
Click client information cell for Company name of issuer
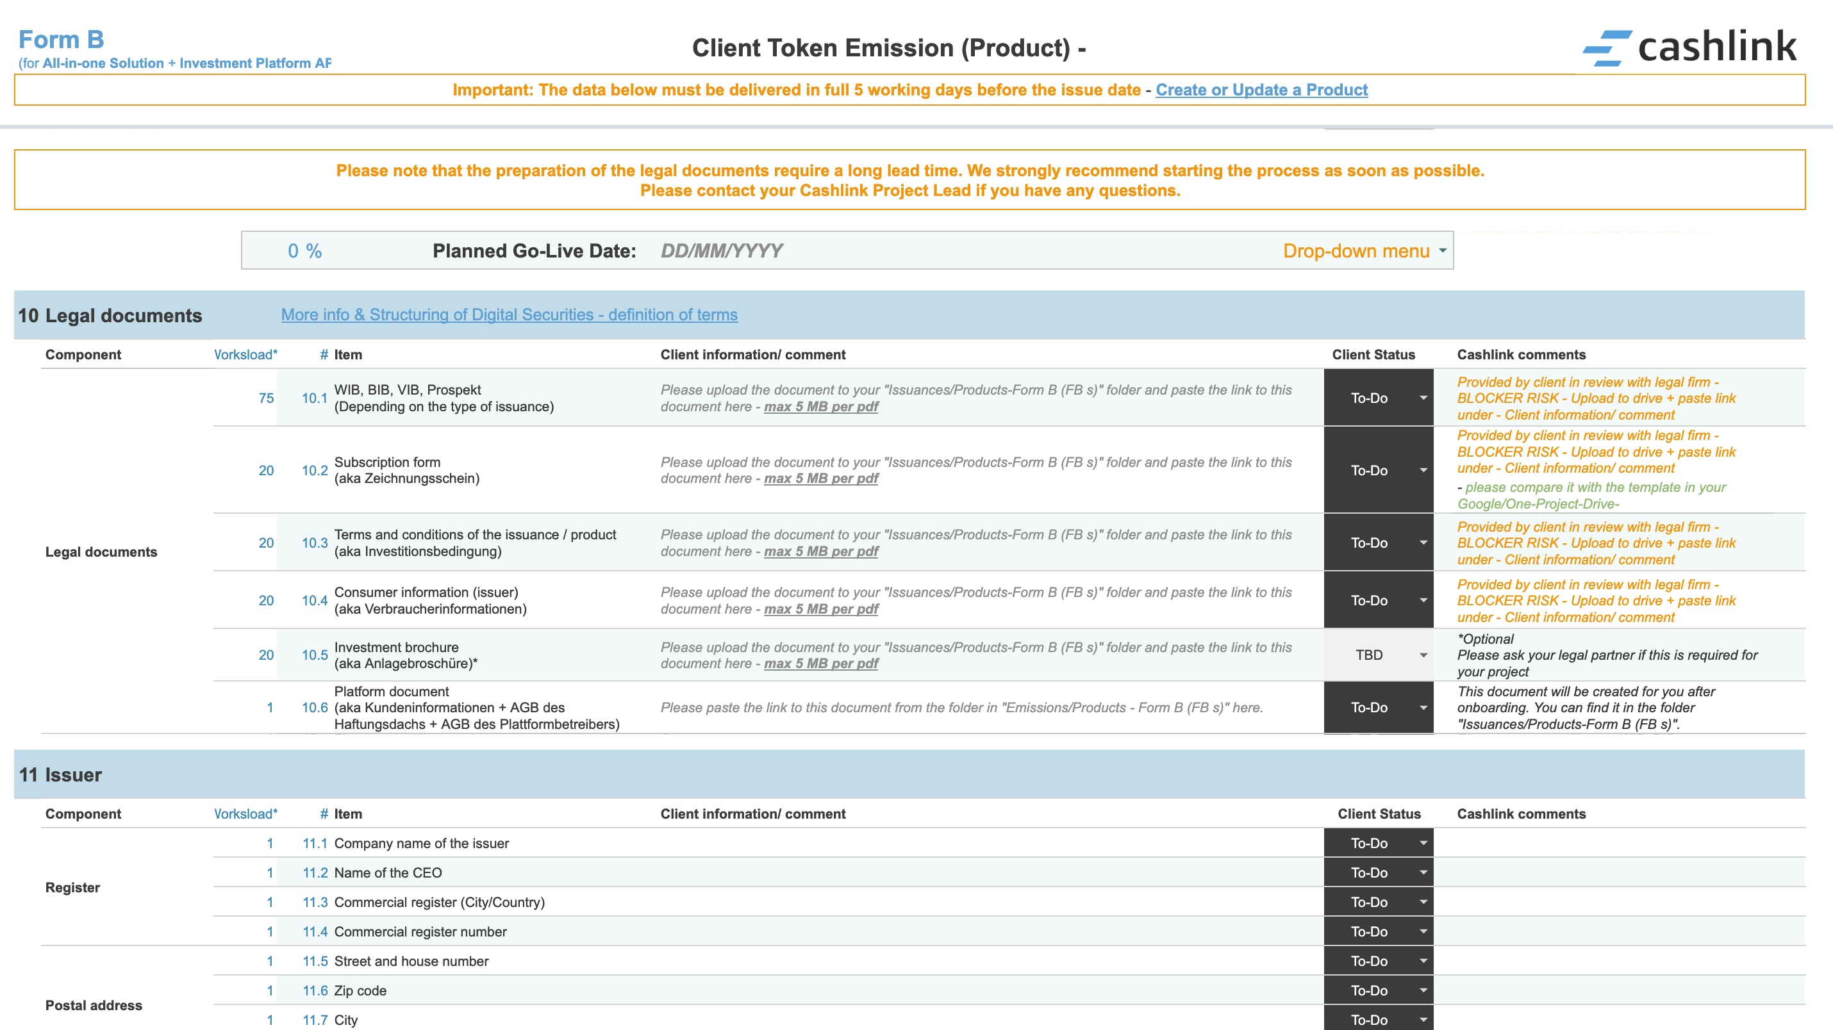pyautogui.click(x=989, y=843)
